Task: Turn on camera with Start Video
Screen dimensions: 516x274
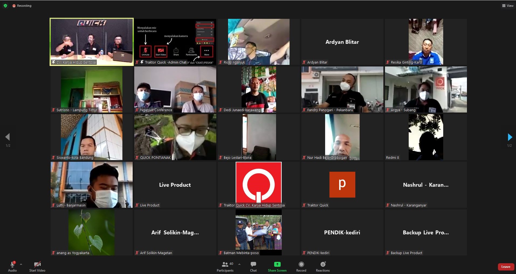Action: click(x=37, y=266)
